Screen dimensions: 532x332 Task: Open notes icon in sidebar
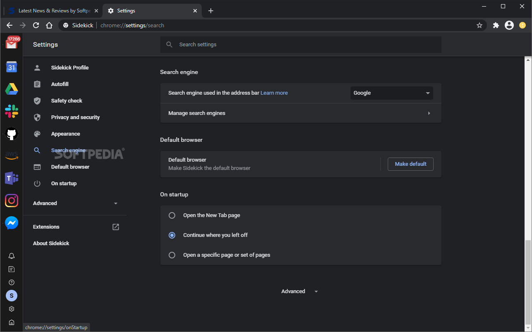pyautogui.click(x=12, y=269)
